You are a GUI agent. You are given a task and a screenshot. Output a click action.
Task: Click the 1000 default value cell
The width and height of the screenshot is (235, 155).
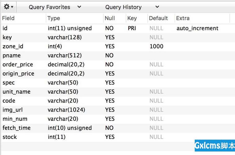[x=157, y=46]
